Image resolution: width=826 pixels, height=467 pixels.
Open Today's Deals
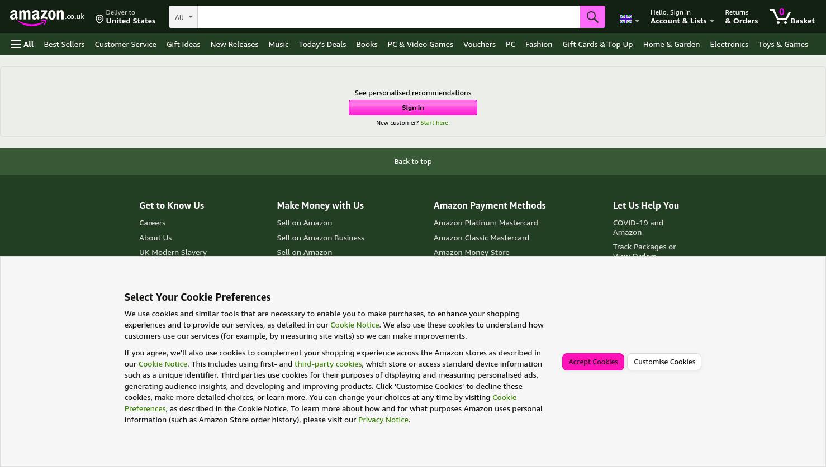pos(322,44)
